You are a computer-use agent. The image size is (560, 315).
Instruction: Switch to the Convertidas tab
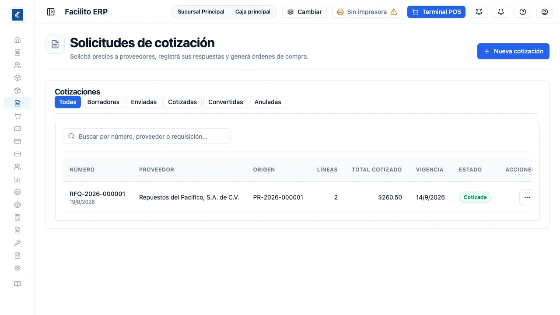tap(226, 102)
